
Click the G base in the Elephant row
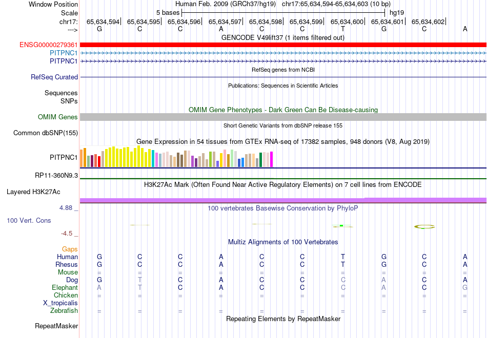point(465,287)
